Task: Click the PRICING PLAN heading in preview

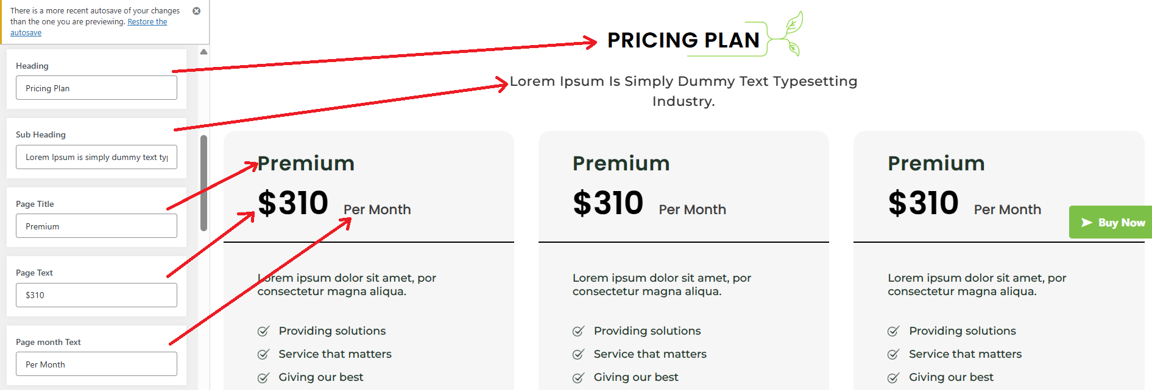Action: [x=683, y=40]
